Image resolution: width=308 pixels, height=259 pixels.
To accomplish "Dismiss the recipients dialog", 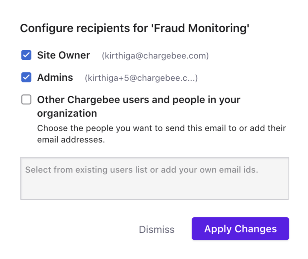I will click(157, 230).
